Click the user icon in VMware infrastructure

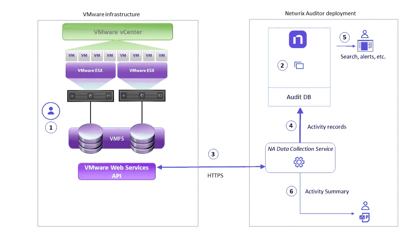[51, 111]
